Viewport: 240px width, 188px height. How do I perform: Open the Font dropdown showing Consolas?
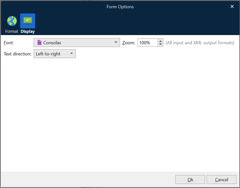pyautogui.click(x=77, y=43)
